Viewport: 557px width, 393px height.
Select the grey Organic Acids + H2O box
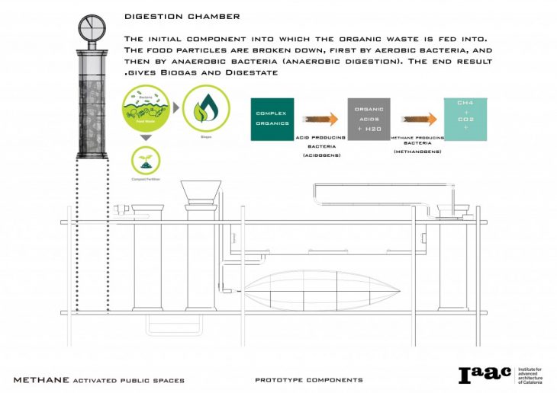coord(369,119)
